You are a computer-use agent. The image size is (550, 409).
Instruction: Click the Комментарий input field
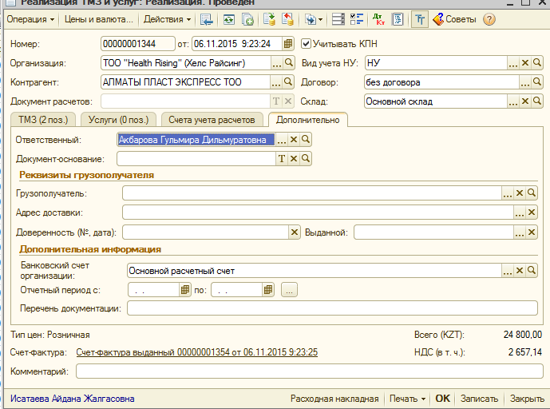tap(310, 371)
